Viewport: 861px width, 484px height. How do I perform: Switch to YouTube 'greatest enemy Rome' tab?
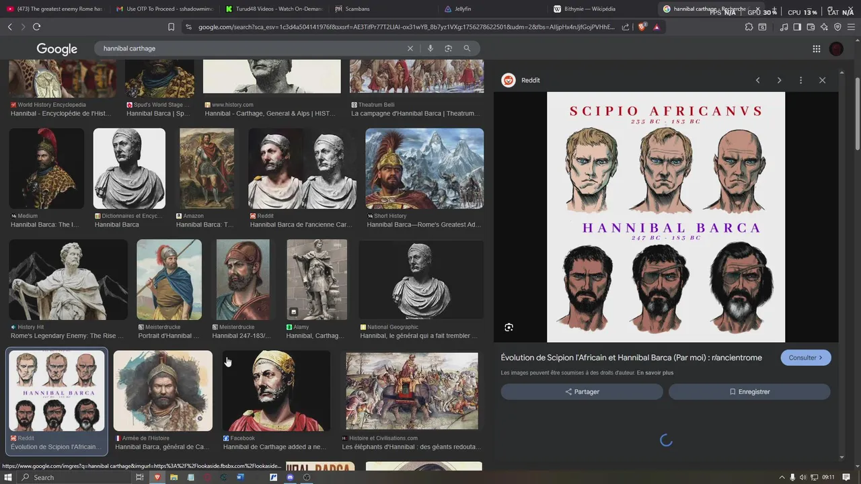54,9
